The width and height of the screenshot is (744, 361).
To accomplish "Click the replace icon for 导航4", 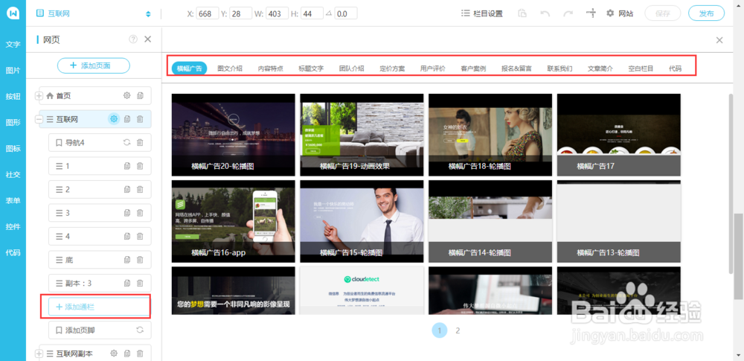I will point(126,142).
